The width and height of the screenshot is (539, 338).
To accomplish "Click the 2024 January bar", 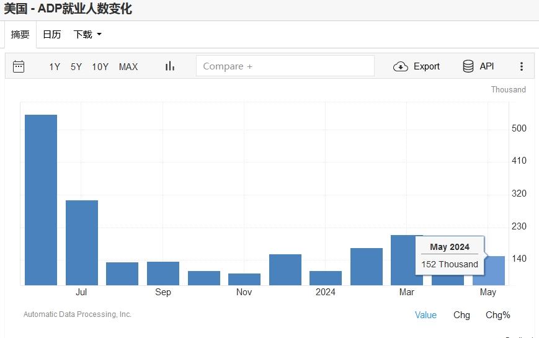I will point(326,278).
